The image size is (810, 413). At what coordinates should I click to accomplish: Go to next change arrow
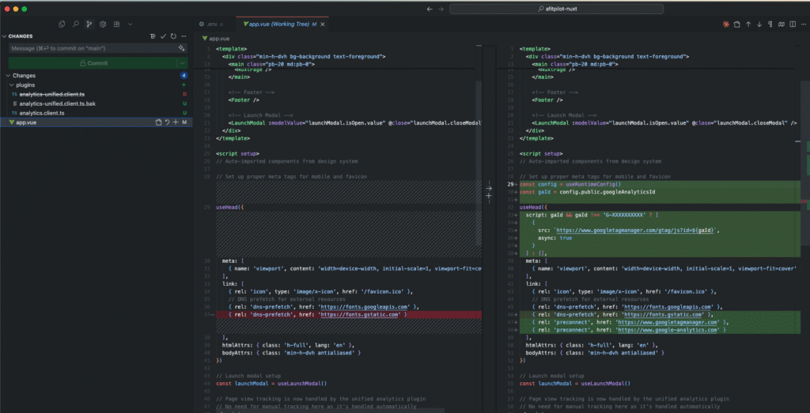[x=759, y=25]
